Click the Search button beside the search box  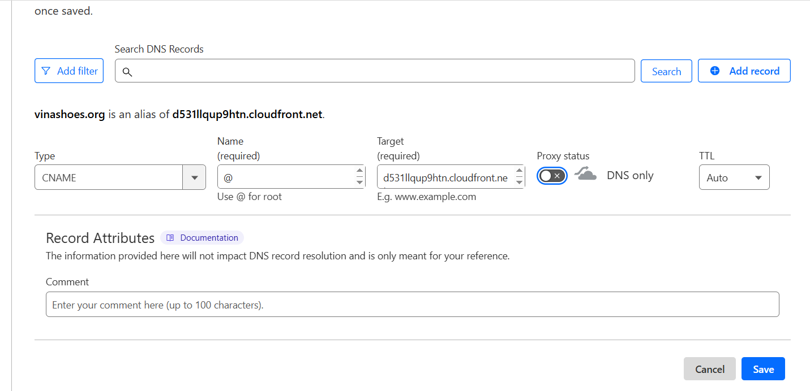666,71
